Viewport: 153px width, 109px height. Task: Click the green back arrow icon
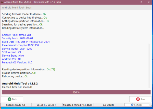click(9, 99)
